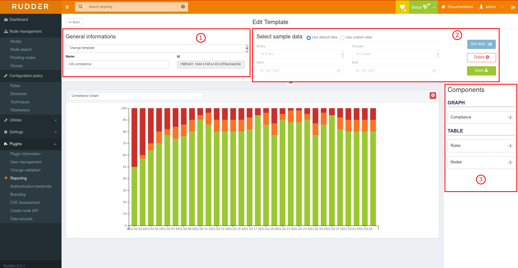Image resolution: width=518 pixels, height=268 pixels.
Task: Collapse the Plugins sidebar section
Action: pos(31,144)
